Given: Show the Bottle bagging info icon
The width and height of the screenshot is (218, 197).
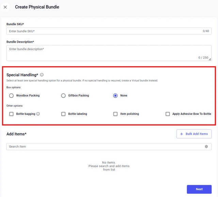Looking at the screenshot, I should click(x=38, y=114).
